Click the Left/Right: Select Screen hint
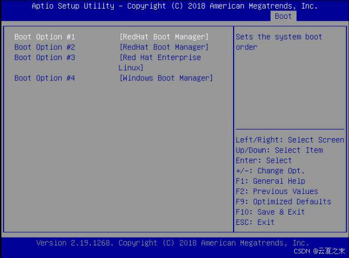 (x=290, y=140)
